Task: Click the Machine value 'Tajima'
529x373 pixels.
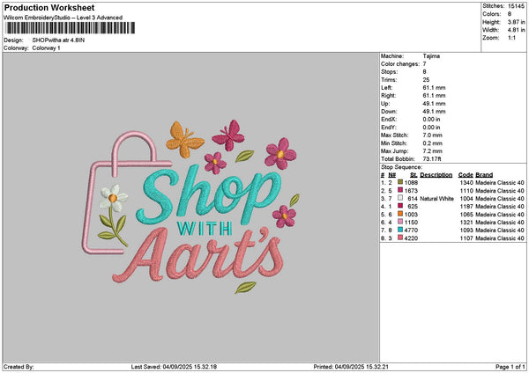Action: (431, 56)
